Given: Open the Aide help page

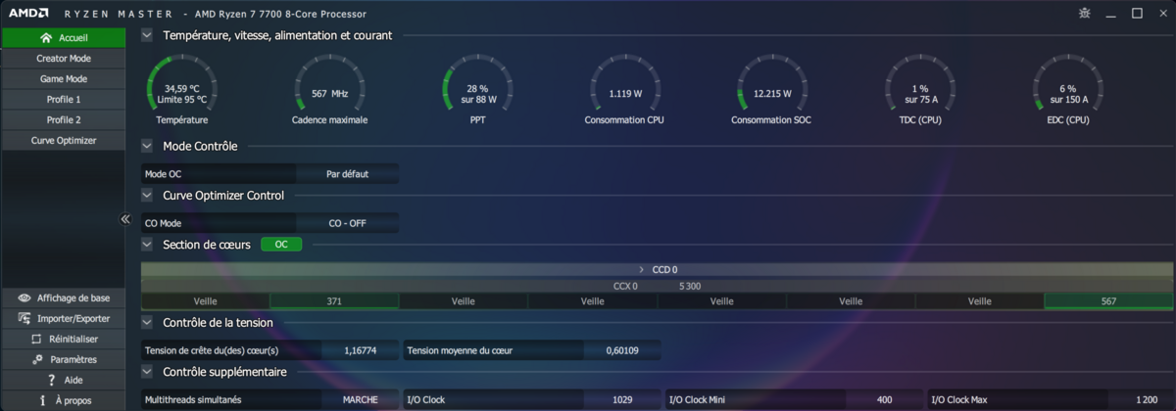Looking at the screenshot, I should tap(63, 380).
